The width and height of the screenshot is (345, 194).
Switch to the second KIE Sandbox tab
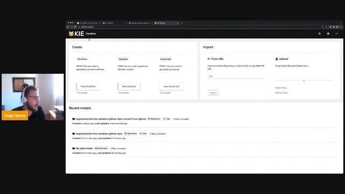coord(114,23)
